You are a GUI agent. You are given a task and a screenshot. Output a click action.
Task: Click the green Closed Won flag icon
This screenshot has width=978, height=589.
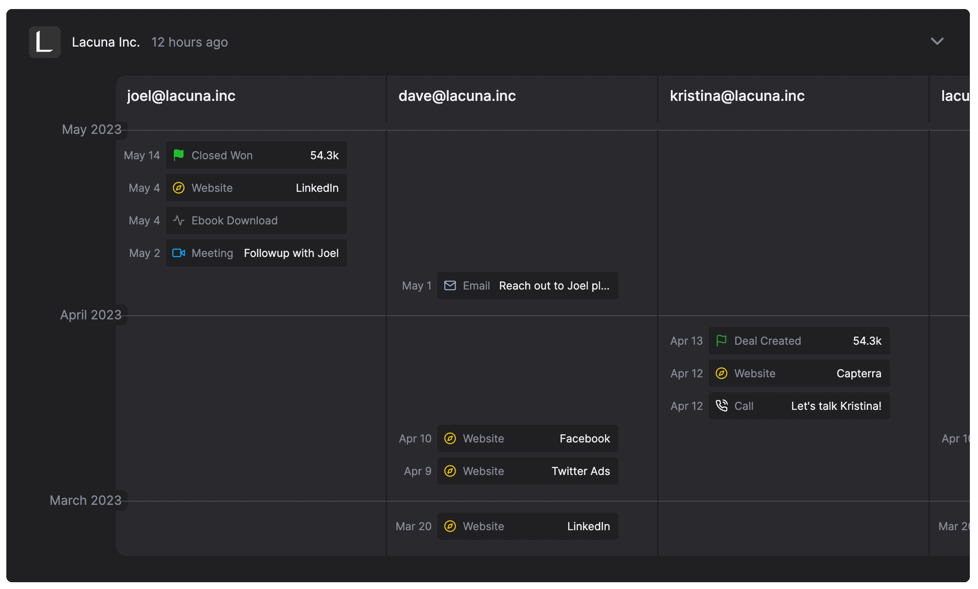(179, 155)
